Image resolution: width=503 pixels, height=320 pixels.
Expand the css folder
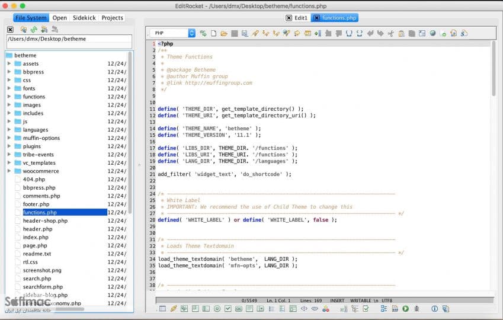[x=9, y=80]
